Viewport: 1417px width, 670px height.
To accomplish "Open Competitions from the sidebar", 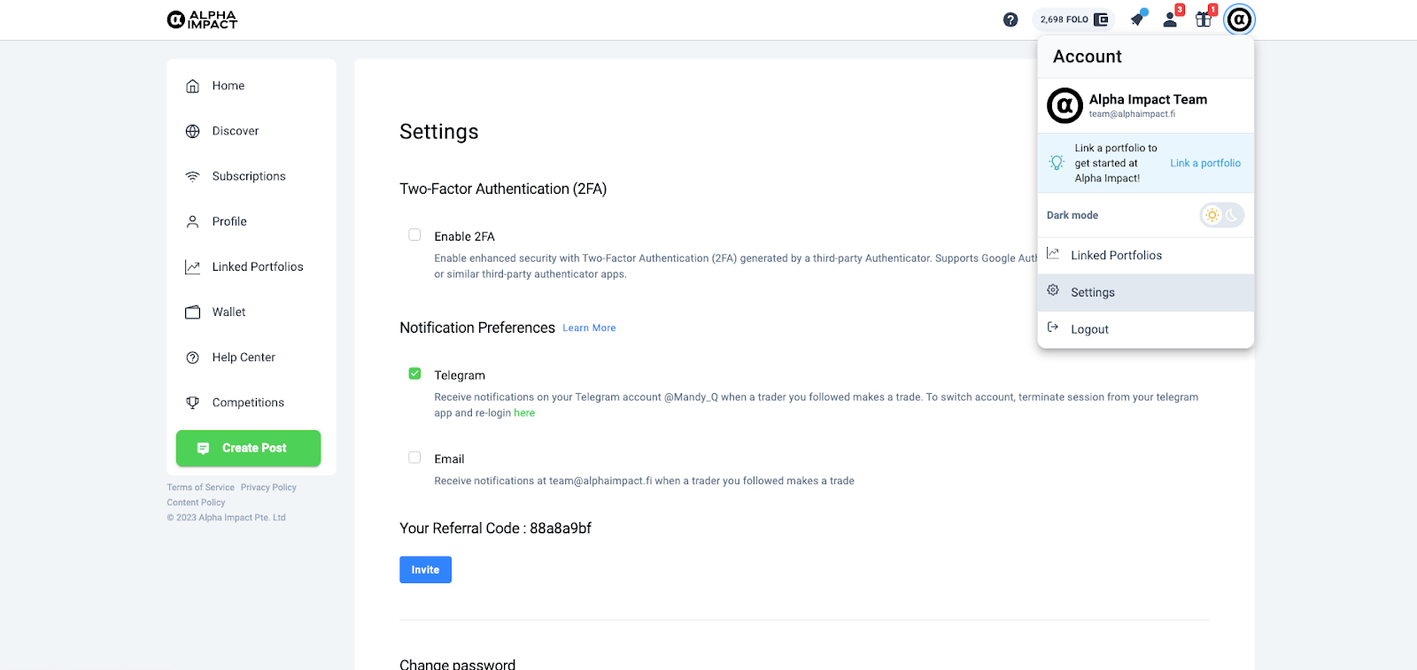I will coord(248,403).
